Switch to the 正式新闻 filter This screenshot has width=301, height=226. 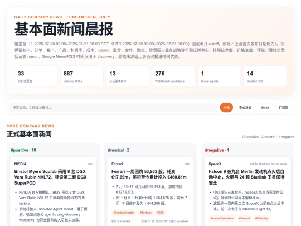pyautogui.click(x=245, y=108)
